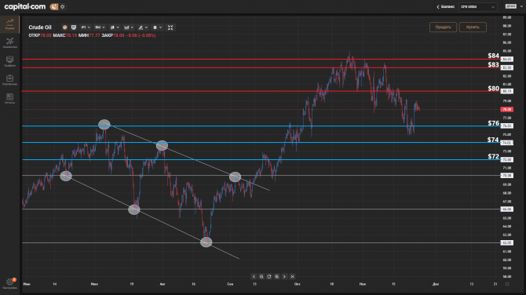
Task: Open the drawing tools dropdown
Action: tap(143, 27)
